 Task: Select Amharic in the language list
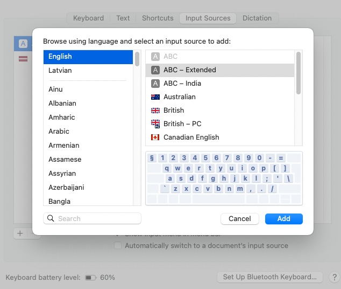pyautogui.click(x=88, y=117)
